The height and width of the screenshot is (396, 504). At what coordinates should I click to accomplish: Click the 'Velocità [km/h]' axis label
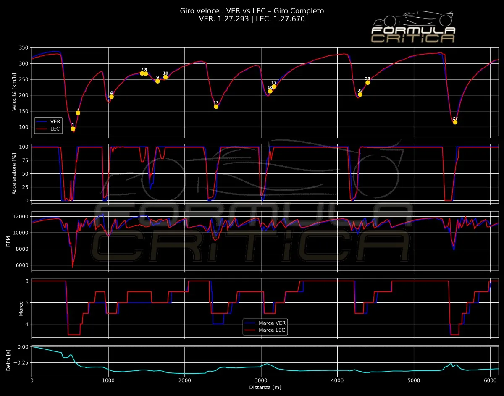pyautogui.click(x=14, y=92)
